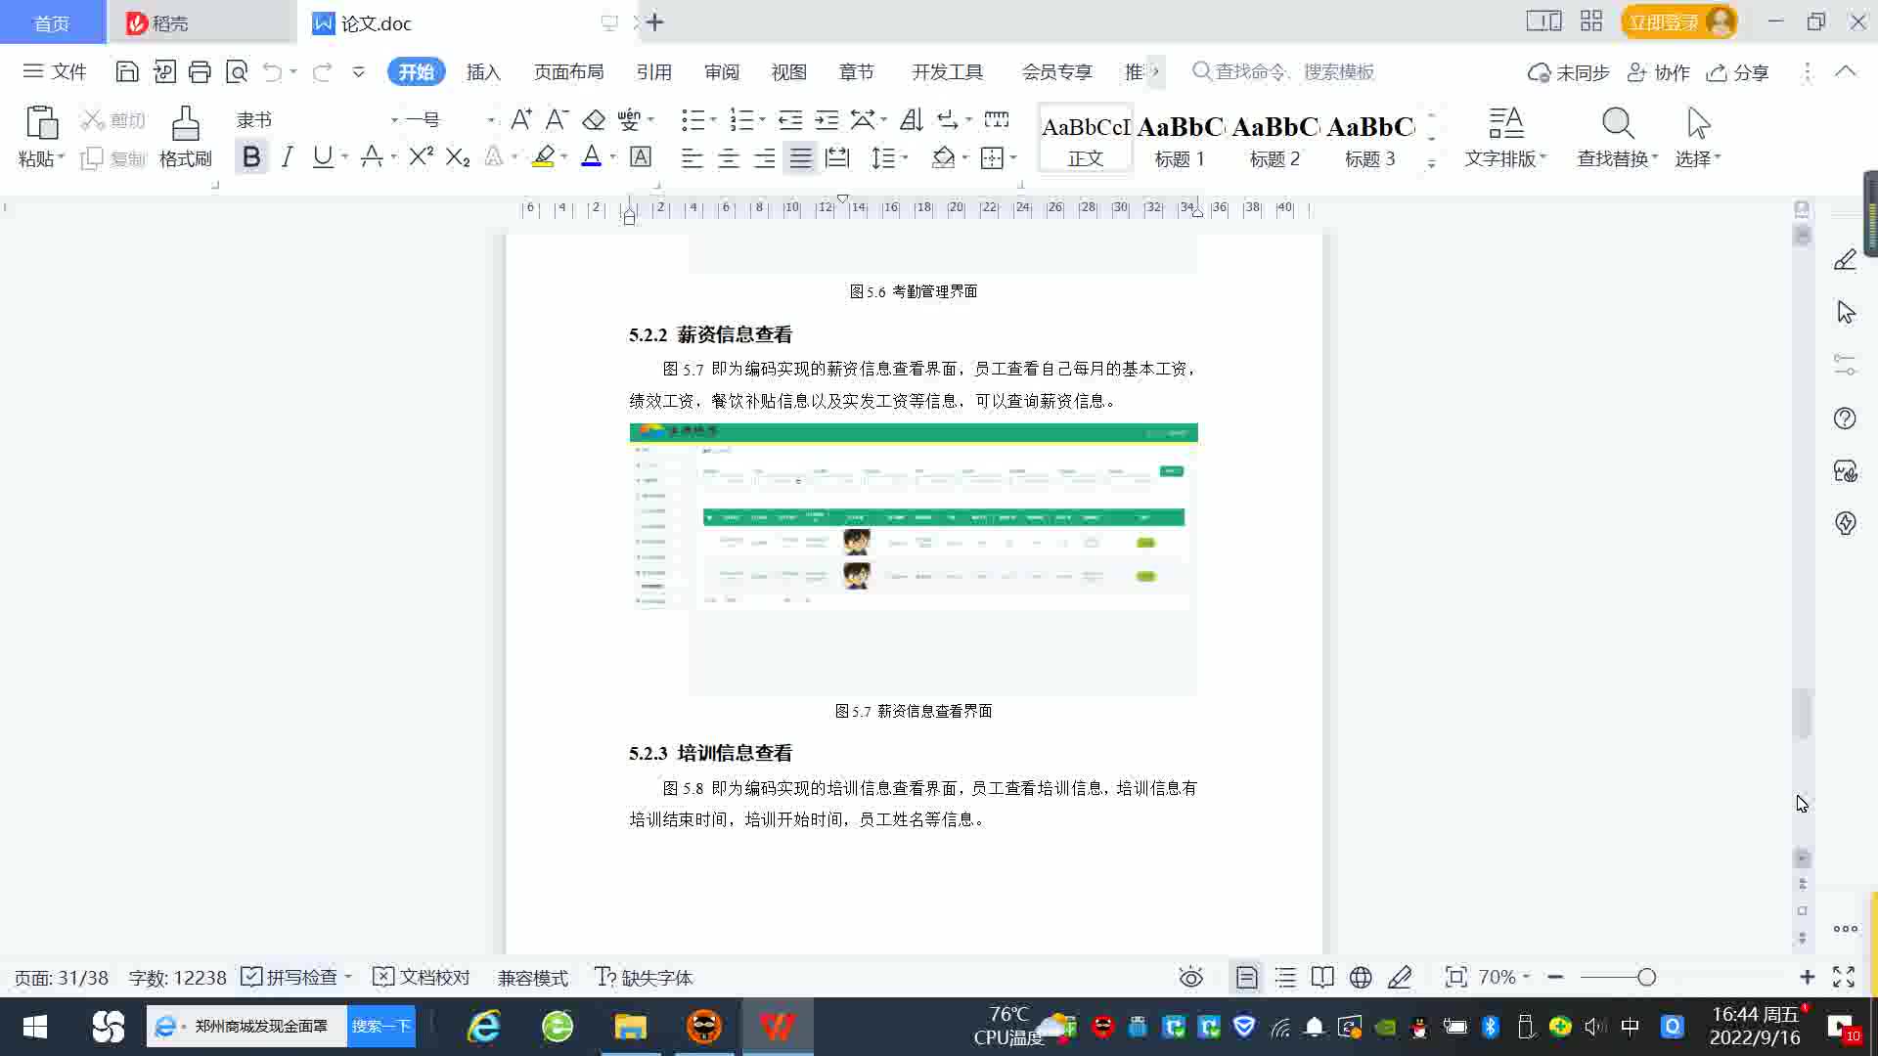This screenshot has width=1878, height=1056.
Task: Click the Format Painter brush
Action: tap(185, 137)
